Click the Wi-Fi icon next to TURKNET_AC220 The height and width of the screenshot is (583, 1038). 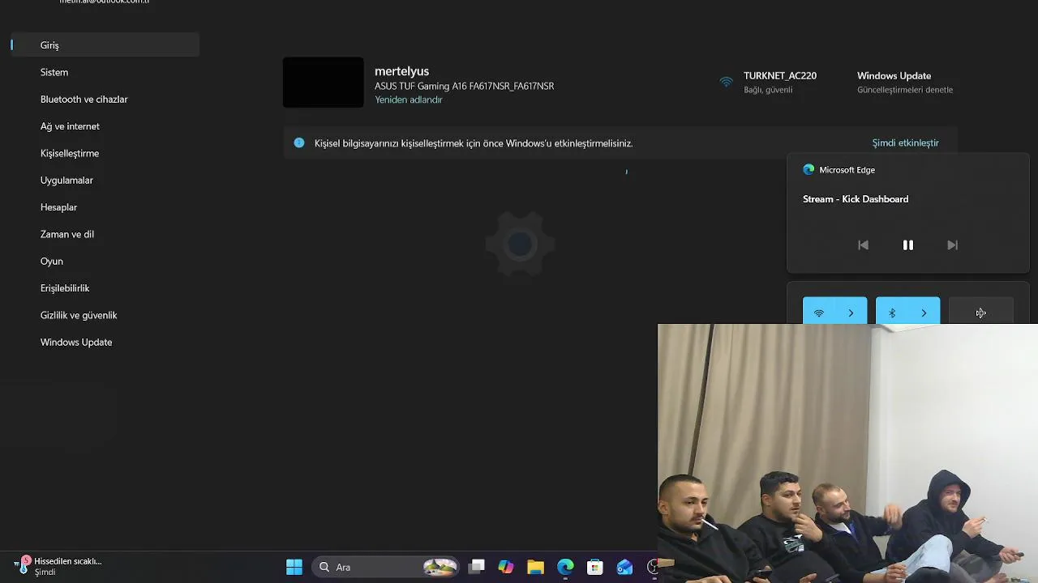[x=726, y=82]
